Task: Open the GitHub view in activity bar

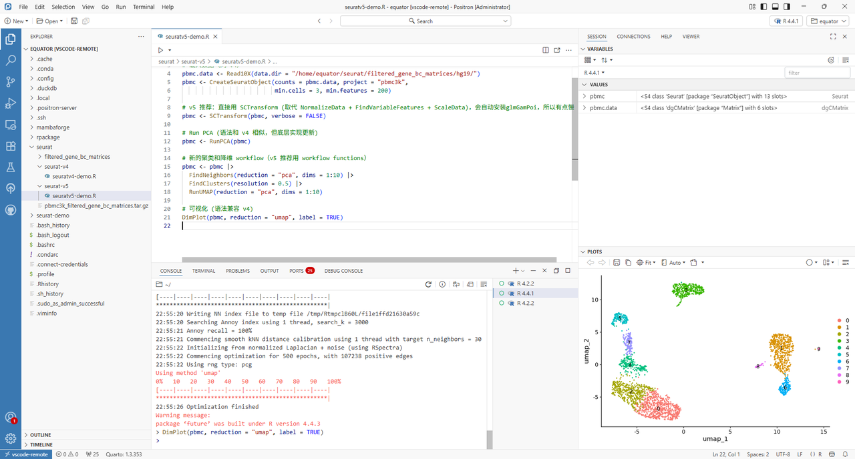Action: (11, 209)
